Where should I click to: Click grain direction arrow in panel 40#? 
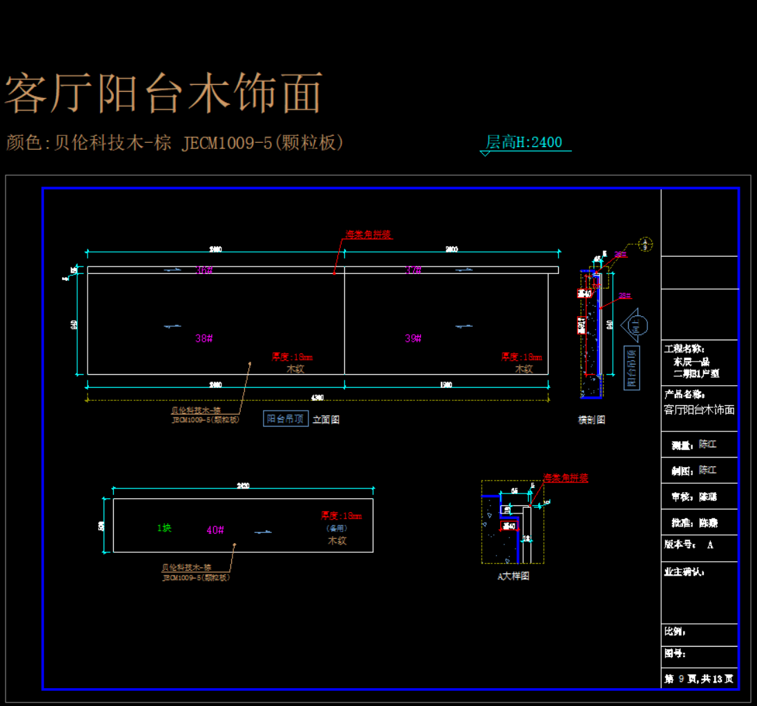[x=263, y=531]
